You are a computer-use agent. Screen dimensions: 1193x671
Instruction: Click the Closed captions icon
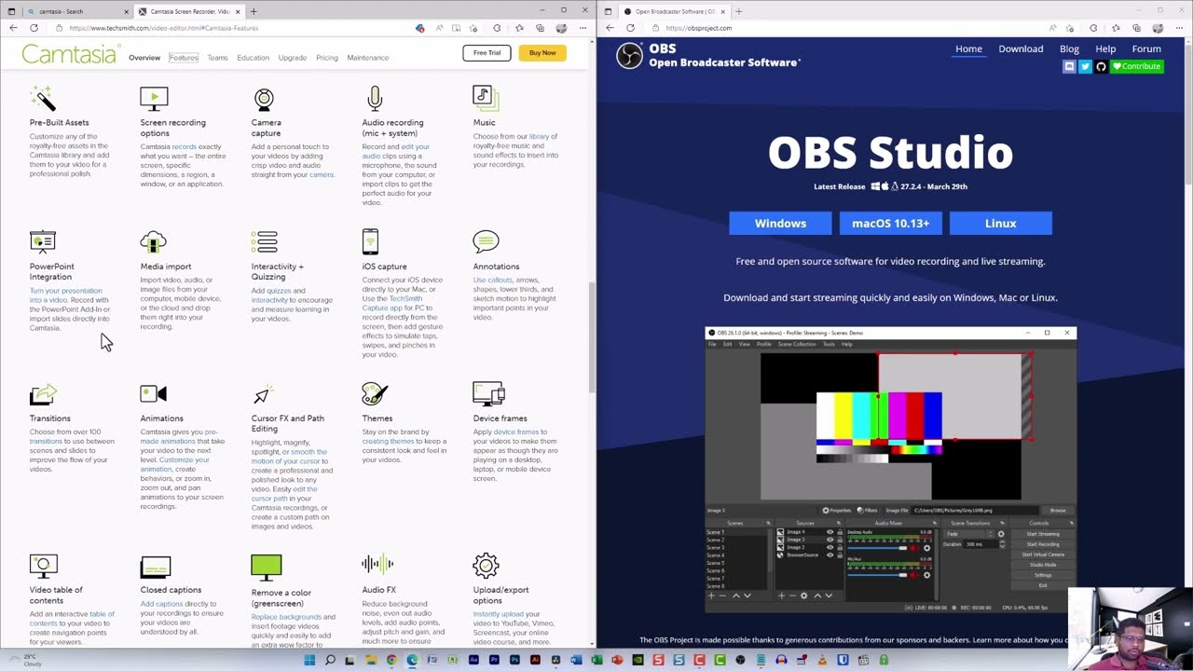pos(155,567)
